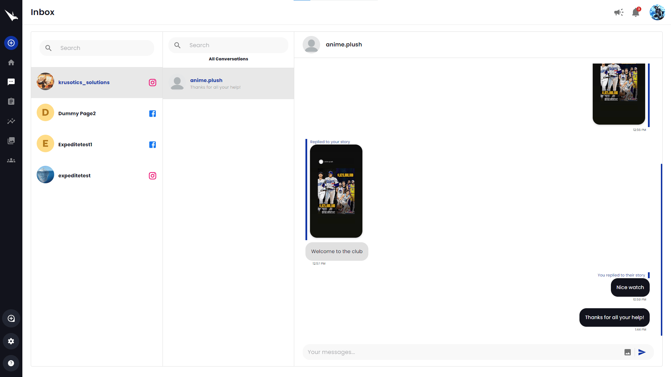This screenshot has height=377, width=671.
Task: Open the settings gear in sidebar
Action: point(11,341)
